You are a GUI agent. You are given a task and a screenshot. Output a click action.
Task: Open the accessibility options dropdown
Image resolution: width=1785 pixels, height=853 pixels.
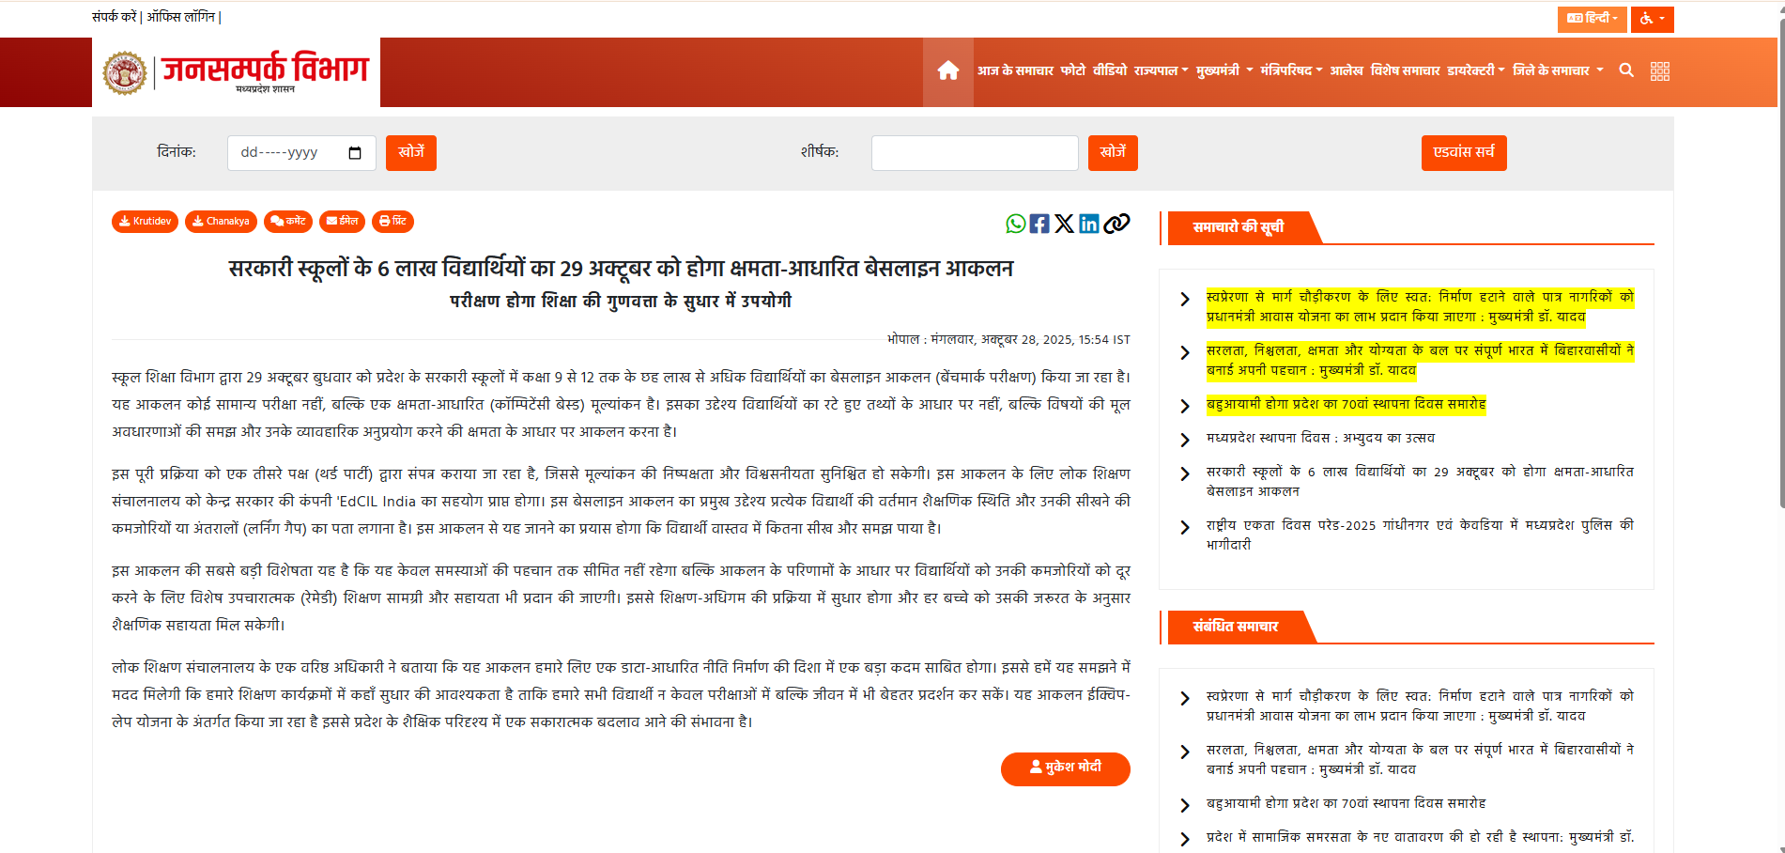point(1652,19)
